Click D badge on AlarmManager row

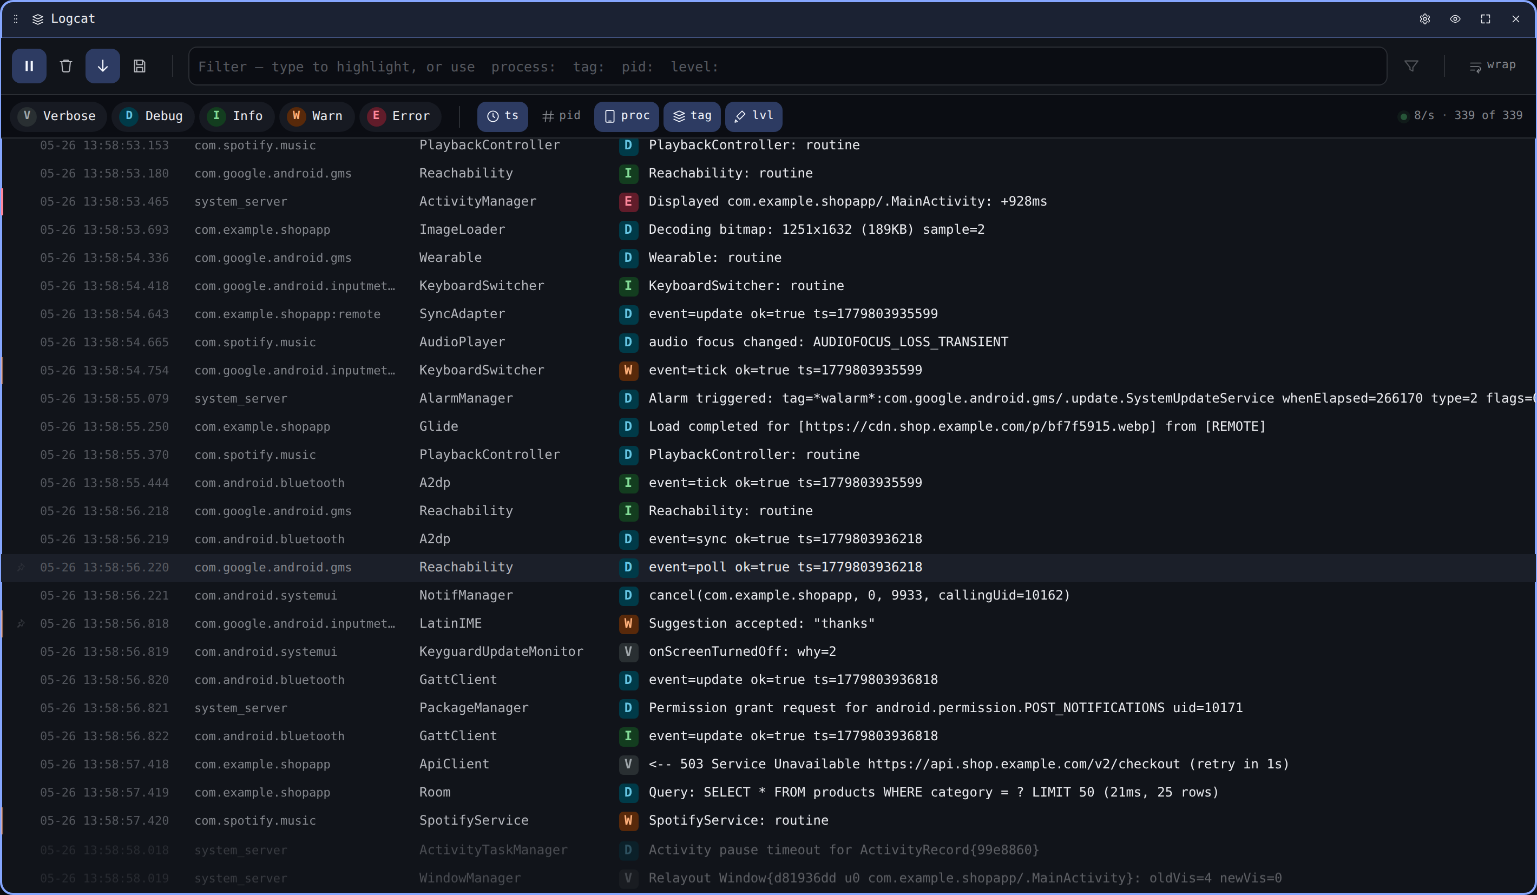pyautogui.click(x=628, y=399)
